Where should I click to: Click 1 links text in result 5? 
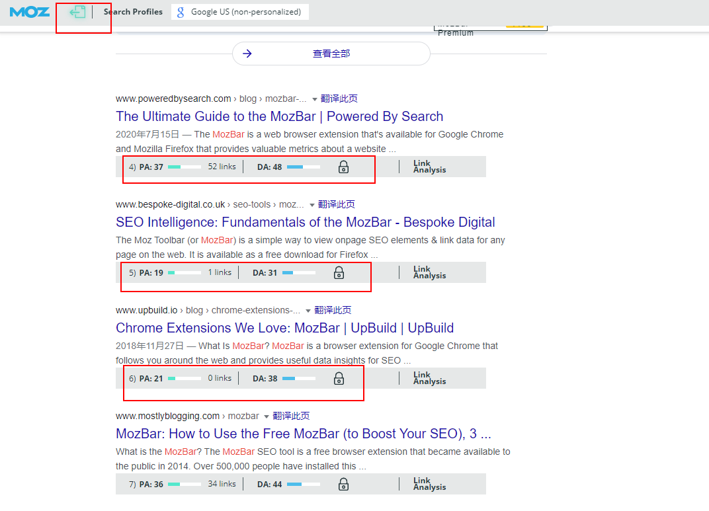pos(220,272)
